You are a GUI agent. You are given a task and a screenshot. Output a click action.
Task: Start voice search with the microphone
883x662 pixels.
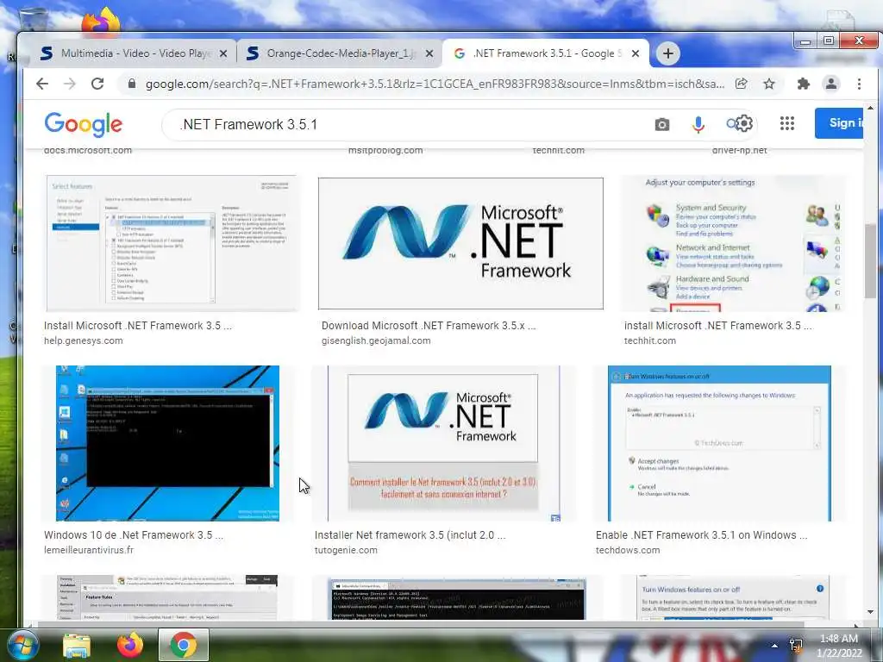(698, 124)
